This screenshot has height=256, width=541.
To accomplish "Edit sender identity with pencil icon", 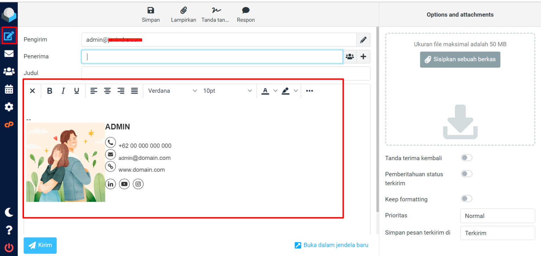I will coord(363,40).
